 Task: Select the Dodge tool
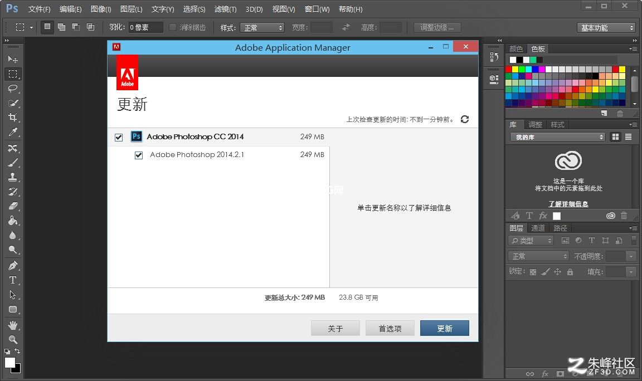pyautogui.click(x=13, y=250)
